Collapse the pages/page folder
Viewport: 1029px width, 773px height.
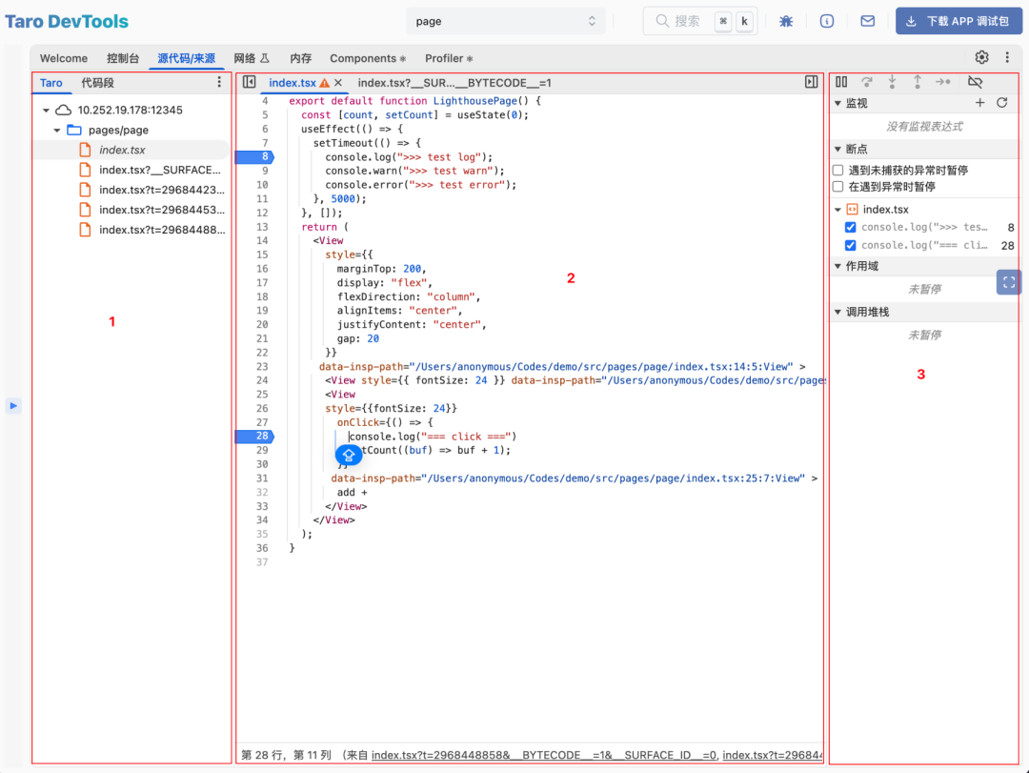(57, 130)
